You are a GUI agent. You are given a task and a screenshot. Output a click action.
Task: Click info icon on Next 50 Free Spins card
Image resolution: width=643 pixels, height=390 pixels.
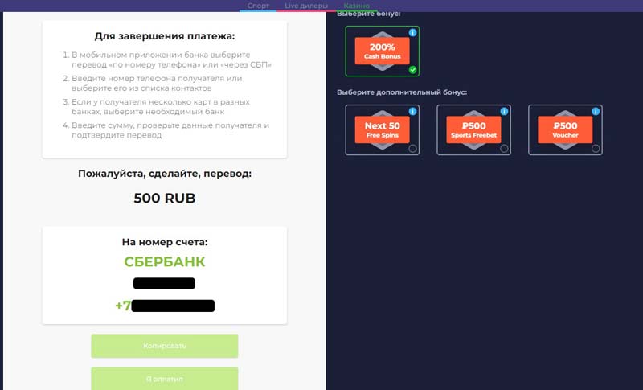click(412, 111)
